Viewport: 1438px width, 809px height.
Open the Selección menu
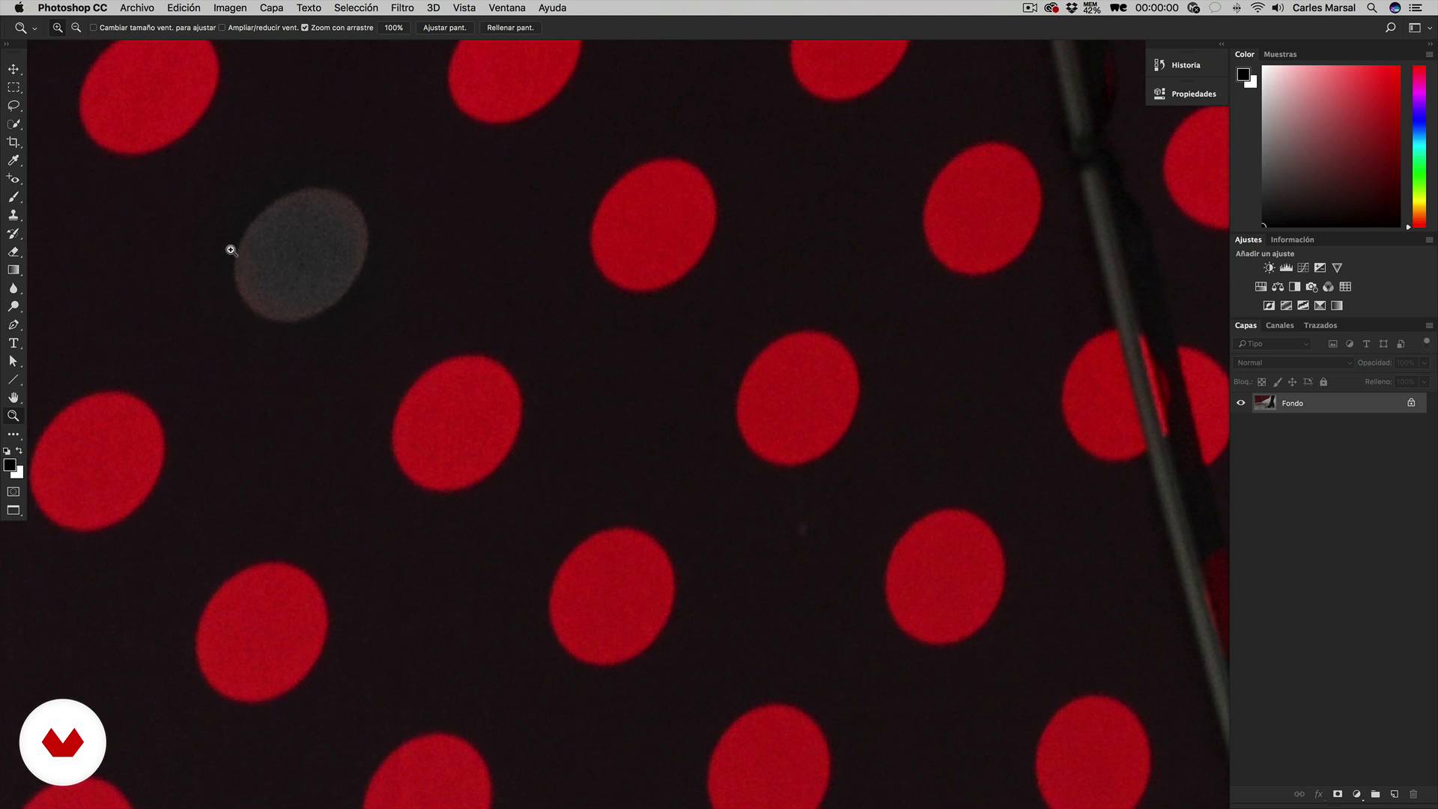(356, 7)
